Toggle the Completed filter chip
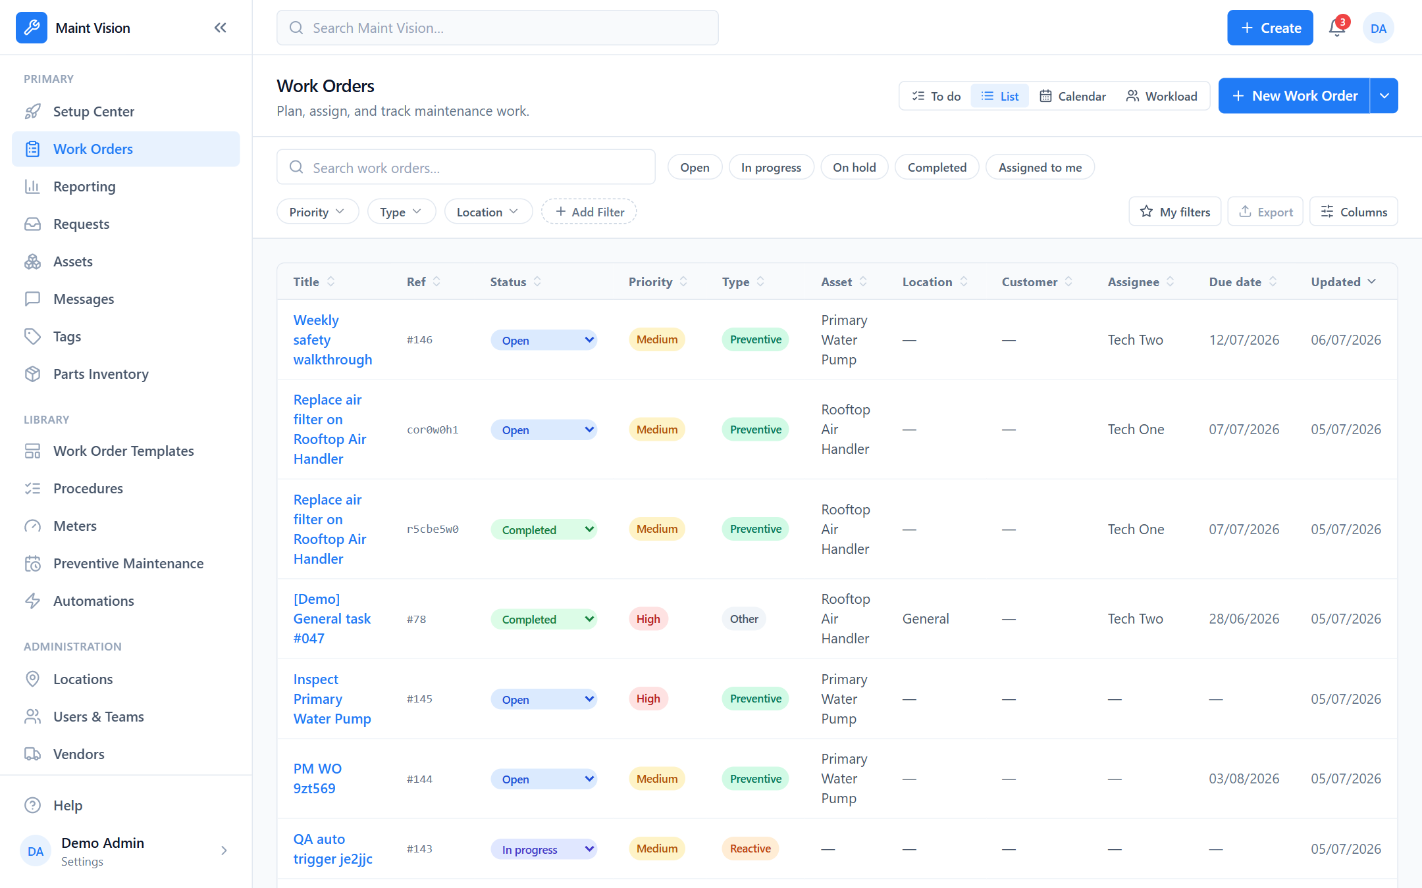 point(937,167)
